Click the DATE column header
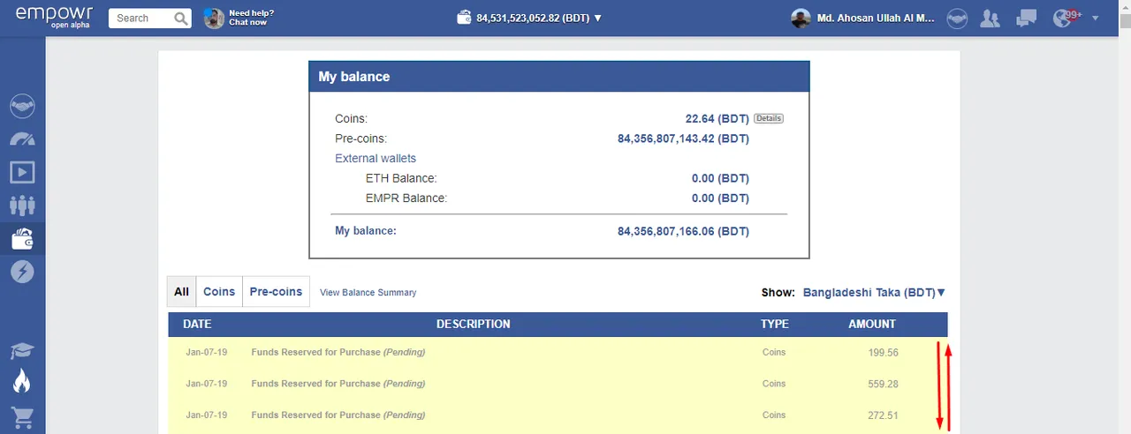Screen dimensions: 1131x434 coord(197,324)
